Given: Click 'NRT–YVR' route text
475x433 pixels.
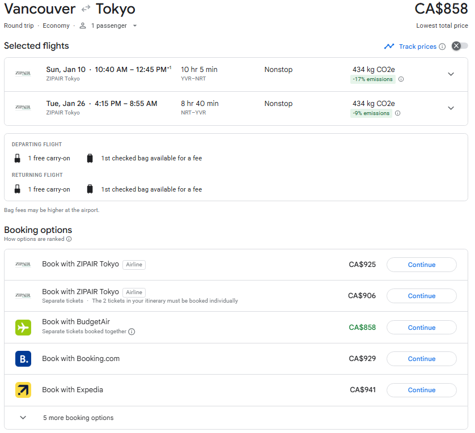Looking at the screenshot, I should tap(193, 113).
